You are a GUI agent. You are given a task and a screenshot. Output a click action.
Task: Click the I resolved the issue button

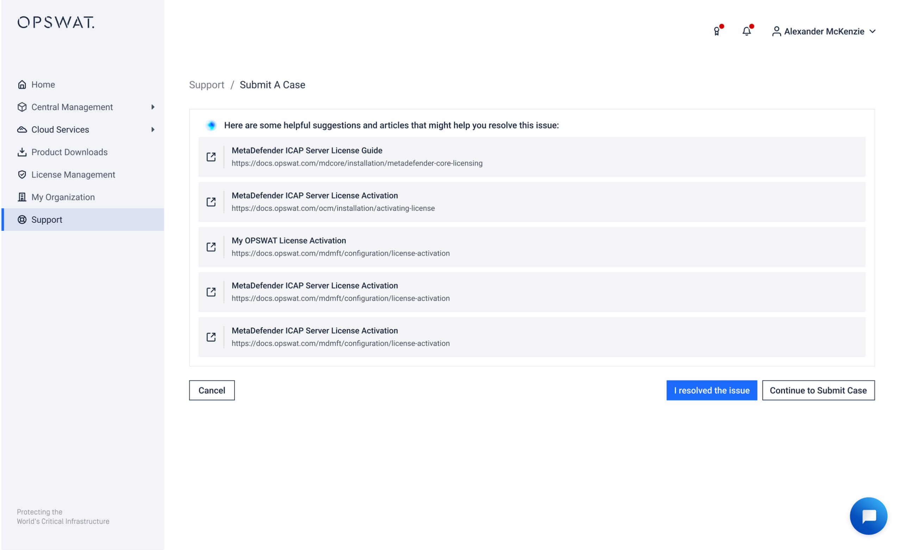pyautogui.click(x=711, y=390)
